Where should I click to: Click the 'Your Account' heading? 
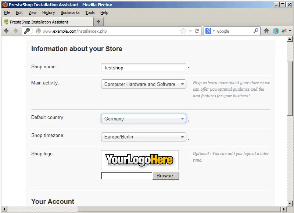click(x=53, y=201)
